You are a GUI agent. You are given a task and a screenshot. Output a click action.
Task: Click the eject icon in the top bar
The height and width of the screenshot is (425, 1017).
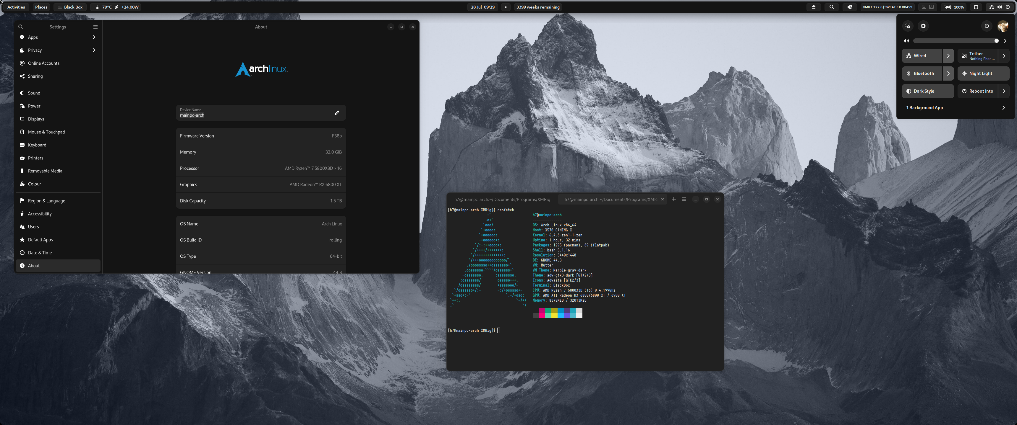[814, 7]
